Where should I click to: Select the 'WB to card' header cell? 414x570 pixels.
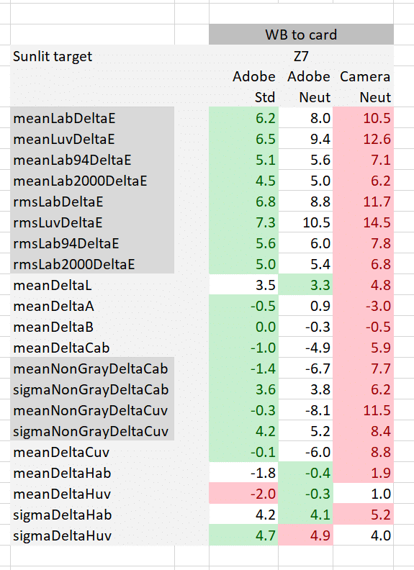coord(301,35)
